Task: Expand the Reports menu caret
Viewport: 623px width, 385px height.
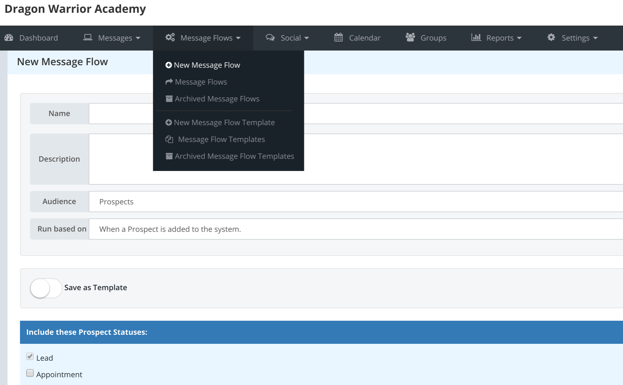Action: [519, 38]
